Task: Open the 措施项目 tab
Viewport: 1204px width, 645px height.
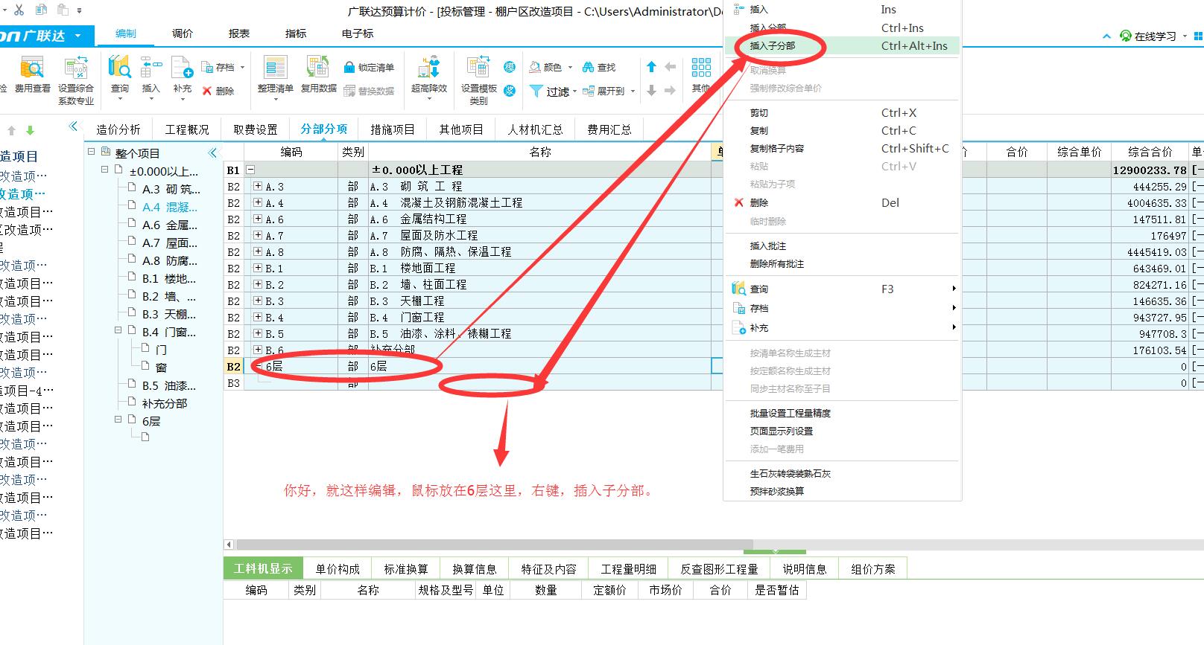Action: (x=393, y=129)
